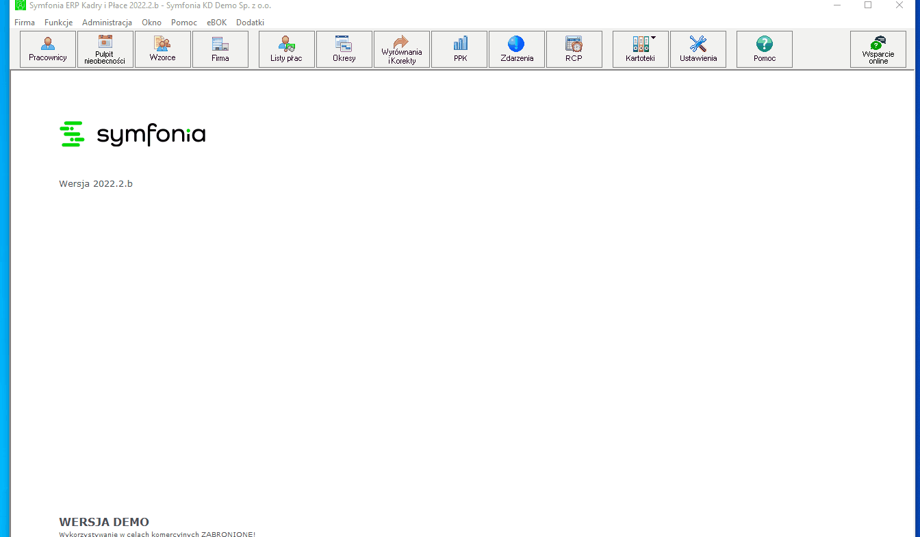Click the 'Wersja 2022.2.b' version text
Screen dimensions: 920x537
click(x=96, y=184)
